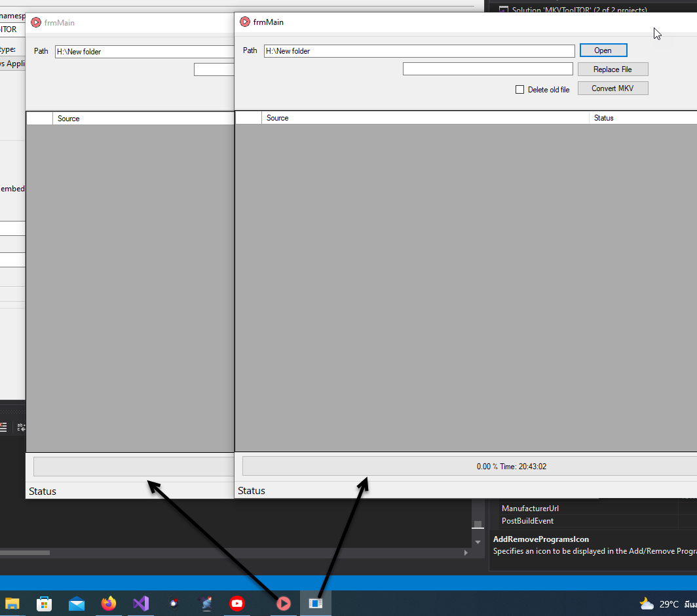Click the Source column header in front window
This screenshot has width=697, height=616.
[x=425, y=118]
